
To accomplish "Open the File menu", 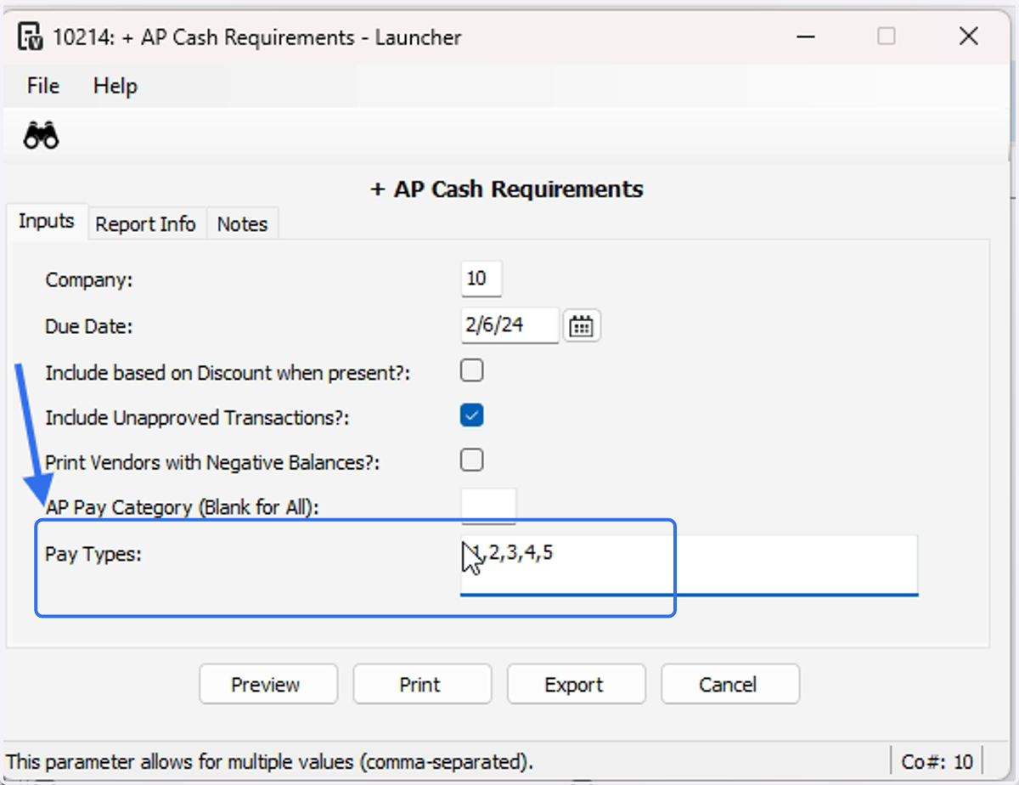I will click(43, 86).
